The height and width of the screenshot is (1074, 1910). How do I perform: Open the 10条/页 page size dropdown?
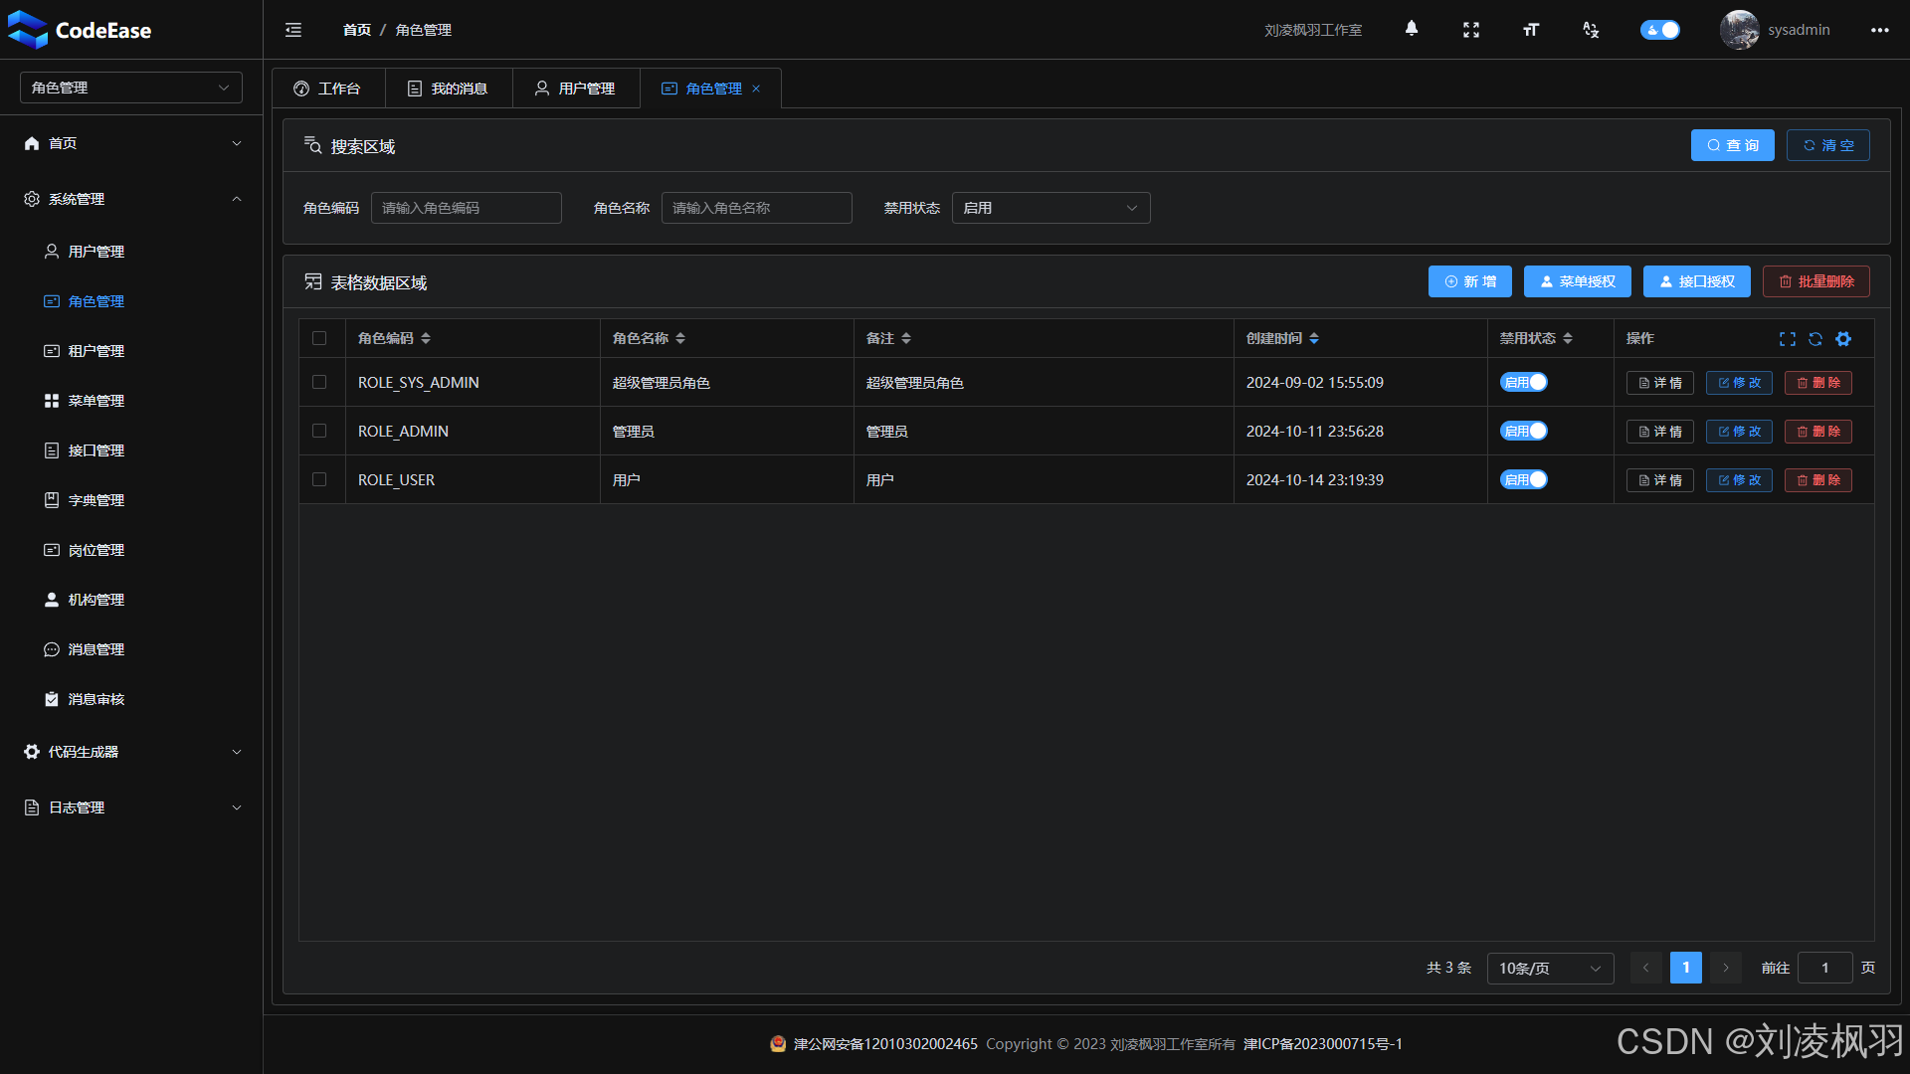click(1549, 968)
